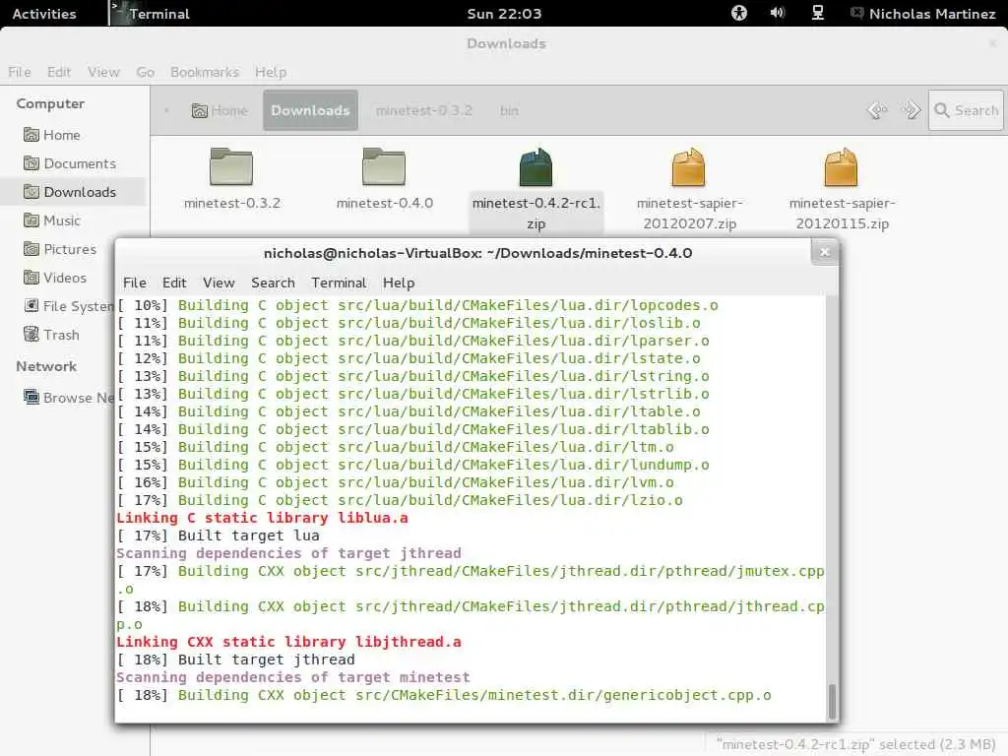Open the File menu in file manager
Screen dimensions: 1008x756
[20, 72]
